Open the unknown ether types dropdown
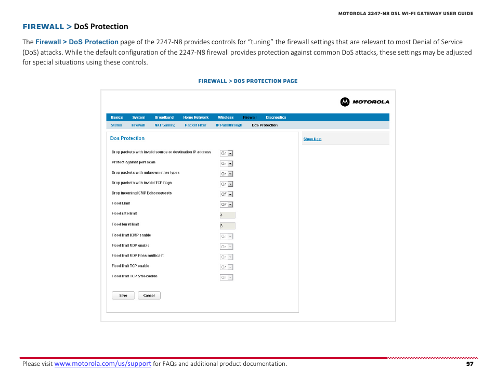The image size is (496, 384). click(x=227, y=173)
